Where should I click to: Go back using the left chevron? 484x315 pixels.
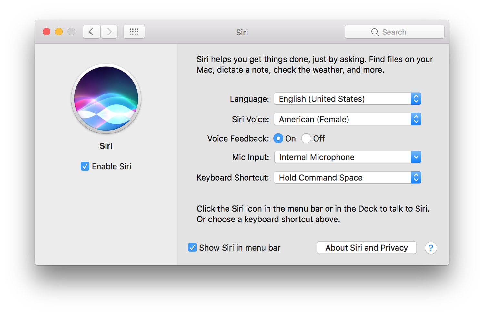click(x=91, y=32)
